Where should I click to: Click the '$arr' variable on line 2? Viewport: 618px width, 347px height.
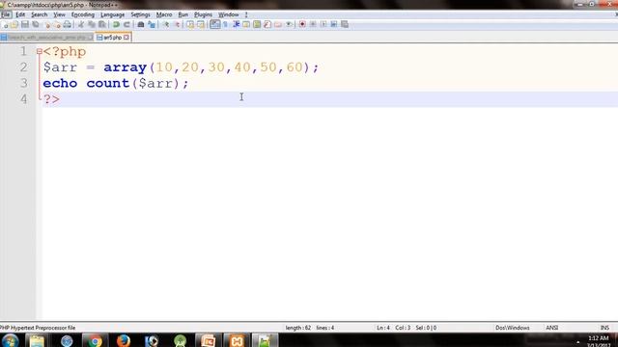click(x=60, y=67)
